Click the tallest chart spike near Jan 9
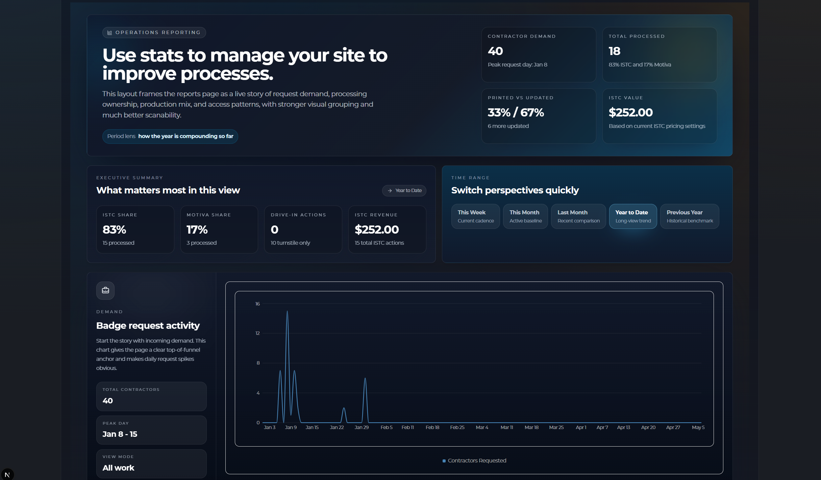Image resolution: width=821 pixels, height=480 pixels. pyautogui.click(x=287, y=311)
